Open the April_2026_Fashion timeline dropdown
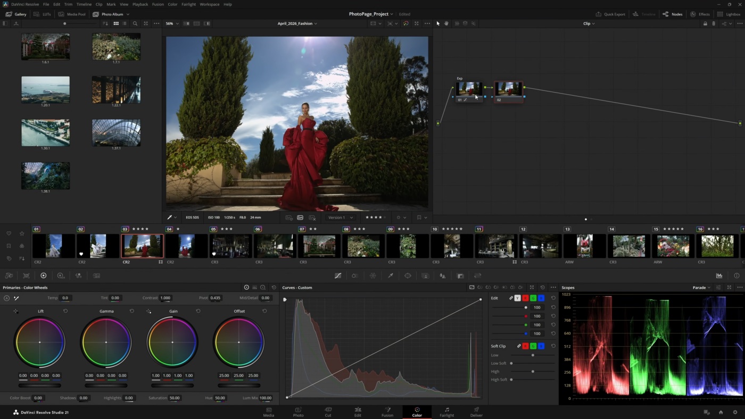The height and width of the screenshot is (419, 745). tap(297, 23)
